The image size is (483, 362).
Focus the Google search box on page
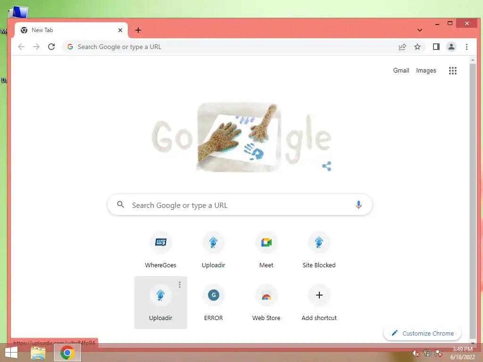tap(240, 205)
